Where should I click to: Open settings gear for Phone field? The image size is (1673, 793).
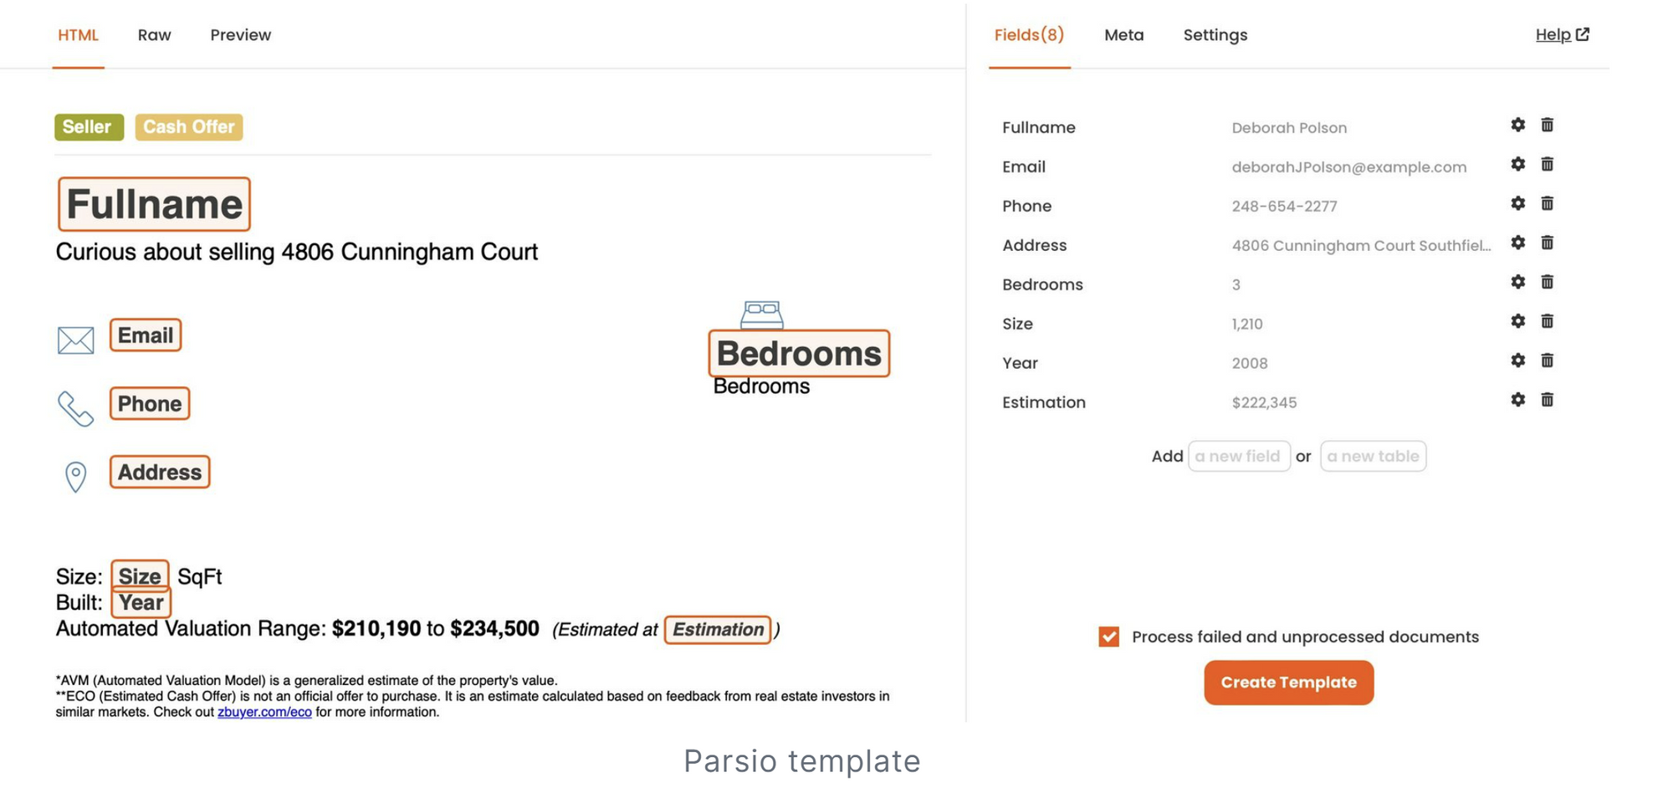(1517, 203)
